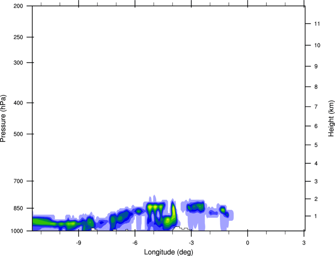Click the 1000 hPa tick label
This screenshot has height=256, width=335.
[x=17, y=231]
